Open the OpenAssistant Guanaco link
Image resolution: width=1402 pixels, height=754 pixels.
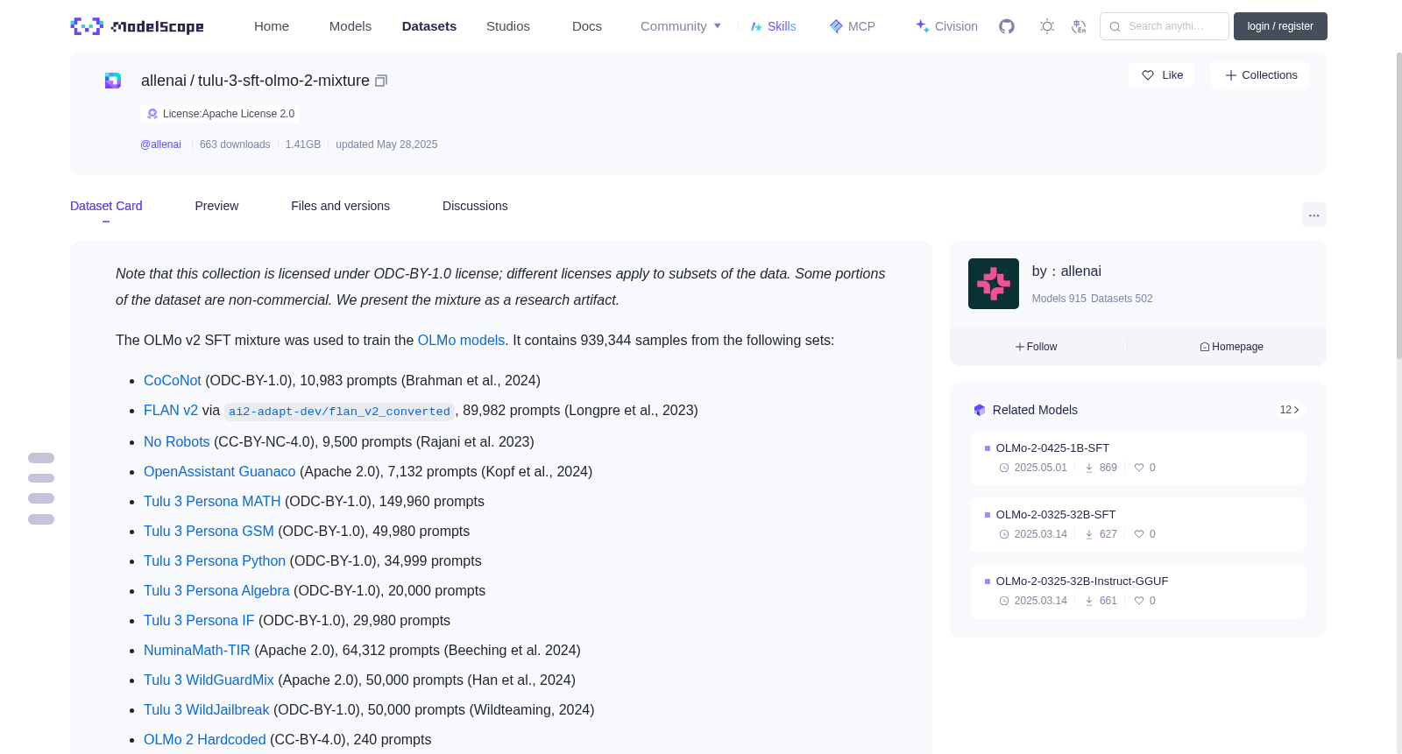[x=220, y=472]
